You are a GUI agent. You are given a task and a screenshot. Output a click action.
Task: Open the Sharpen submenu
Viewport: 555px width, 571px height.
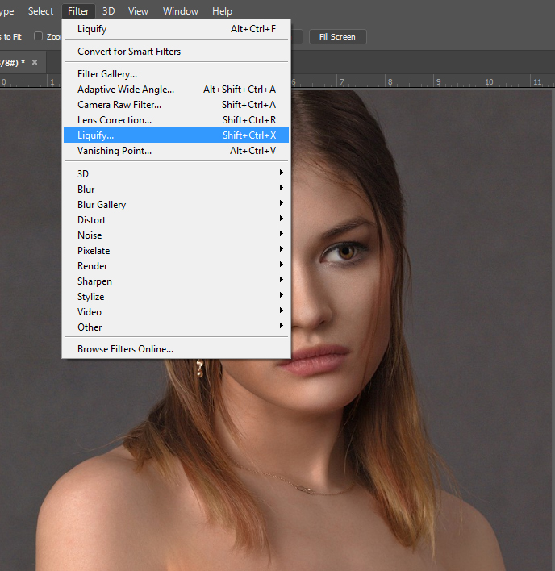94,281
